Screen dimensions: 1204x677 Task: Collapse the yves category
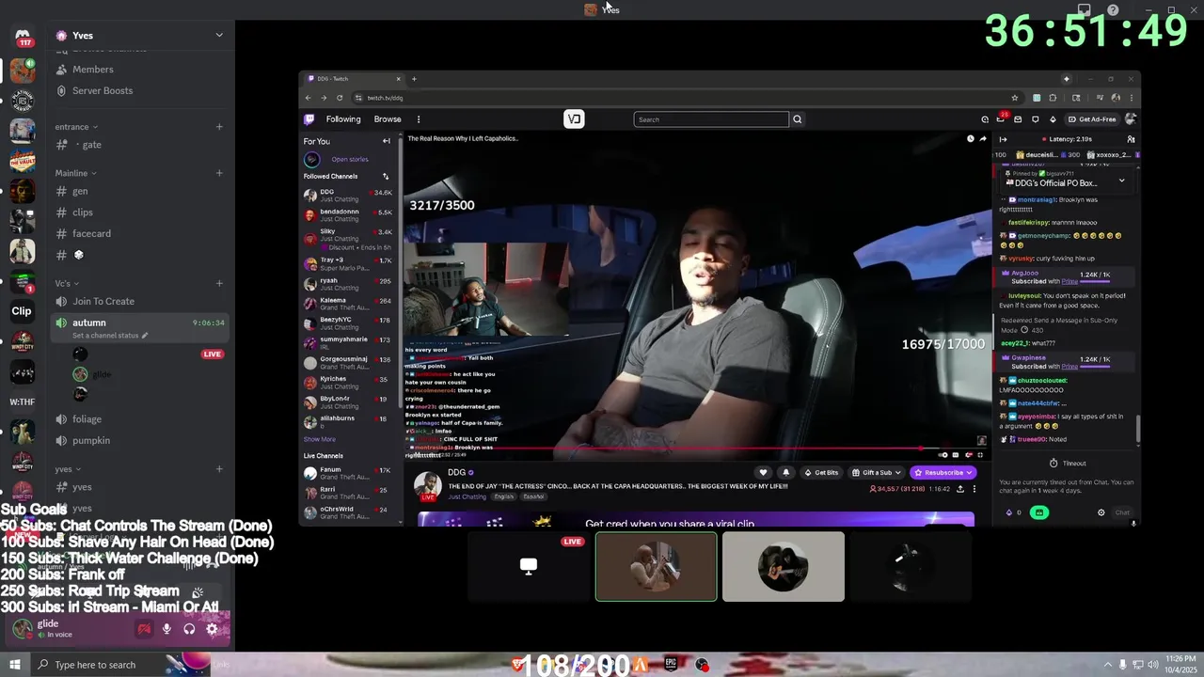[67, 469]
